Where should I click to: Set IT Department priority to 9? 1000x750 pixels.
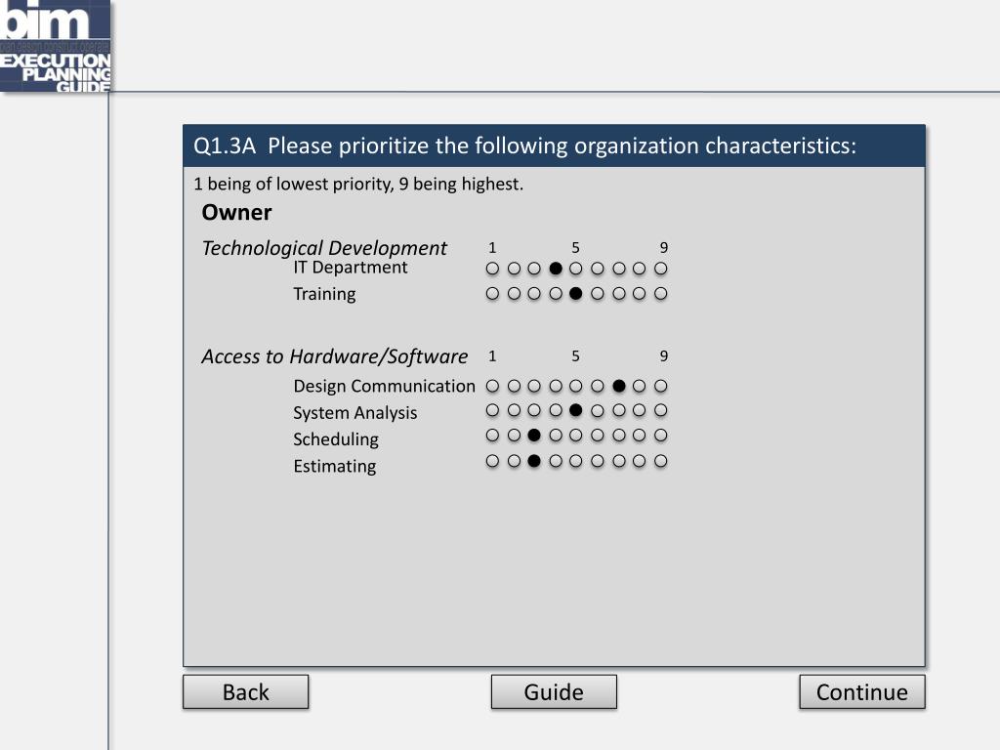661,269
